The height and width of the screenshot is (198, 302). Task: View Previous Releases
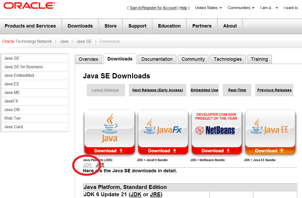point(274,90)
